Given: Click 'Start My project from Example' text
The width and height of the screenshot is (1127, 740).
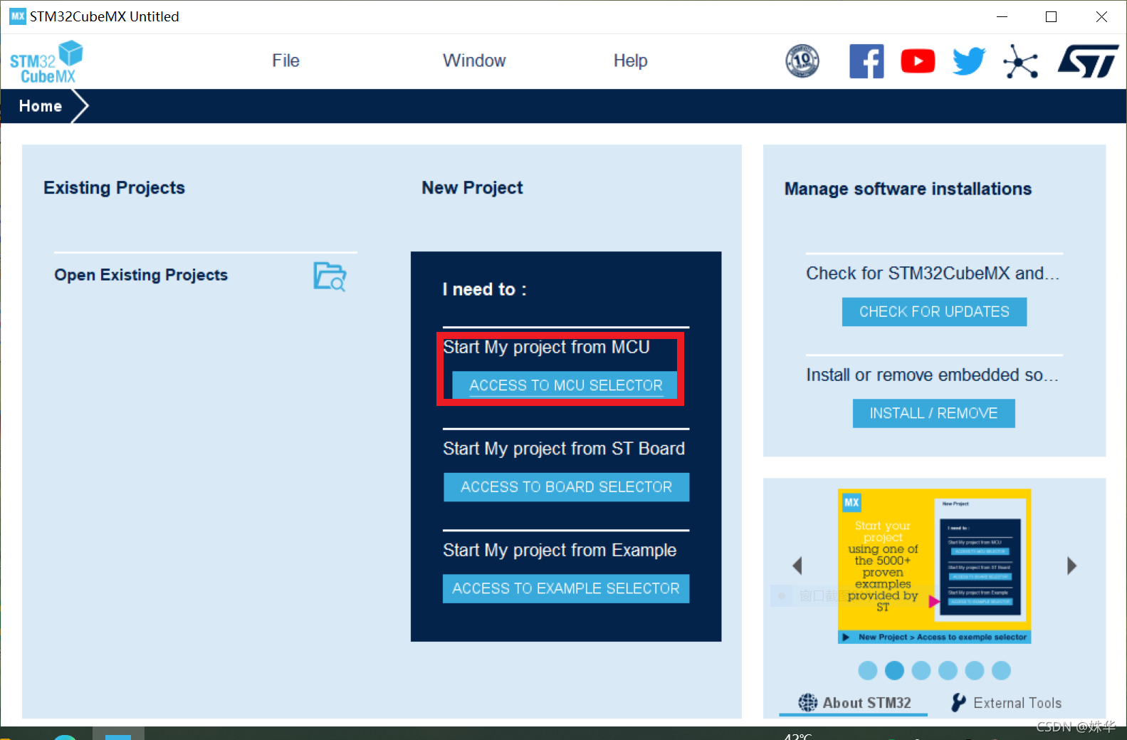Looking at the screenshot, I should [x=560, y=550].
